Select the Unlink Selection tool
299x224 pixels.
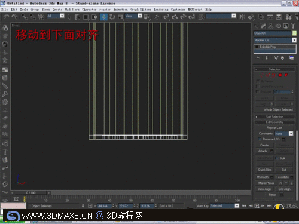[33, 17]
